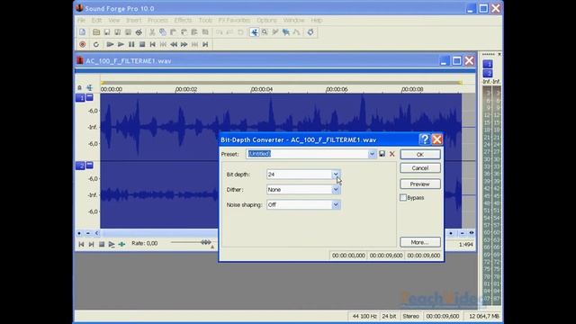Click the green Play Plug-In Chain icon
Viewport: 576px width, 324px height.
pos(121,244)
